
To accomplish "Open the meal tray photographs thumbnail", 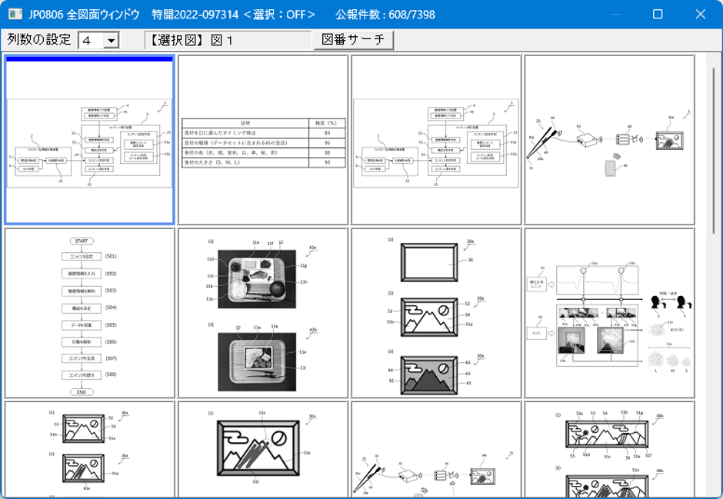I will click(x=263, y=313).
